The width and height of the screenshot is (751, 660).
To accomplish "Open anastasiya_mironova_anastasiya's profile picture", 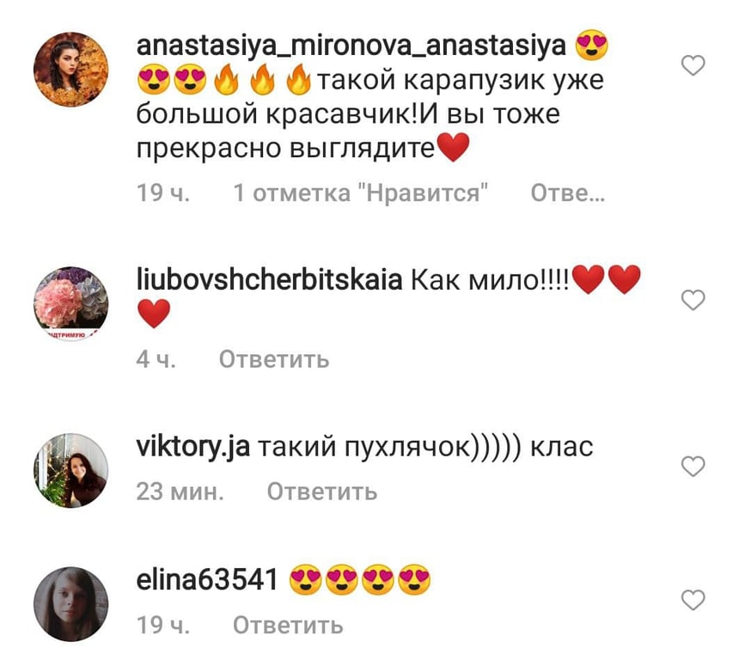I will tap(70, 70).
